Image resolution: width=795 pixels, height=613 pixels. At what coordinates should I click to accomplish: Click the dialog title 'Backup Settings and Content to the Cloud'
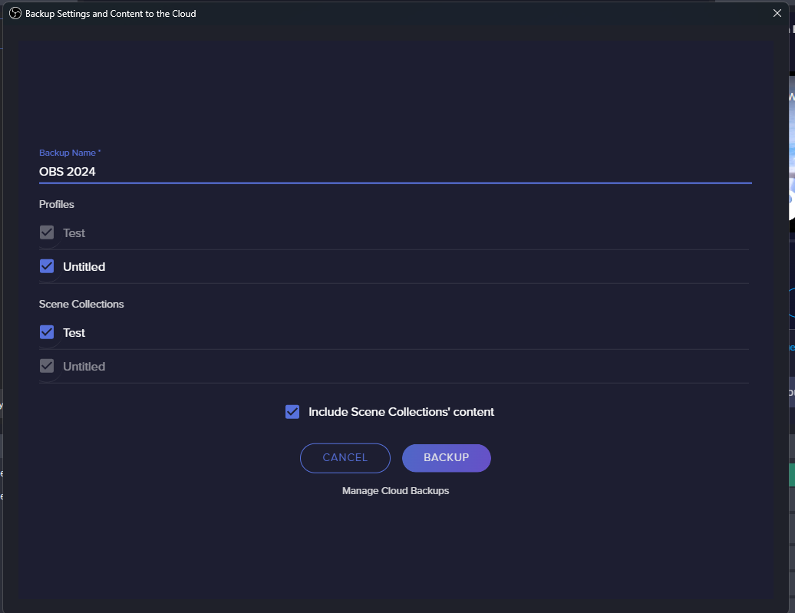(x=111, y=14)
